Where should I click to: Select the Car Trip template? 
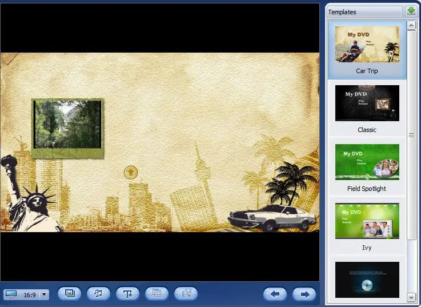367,50
